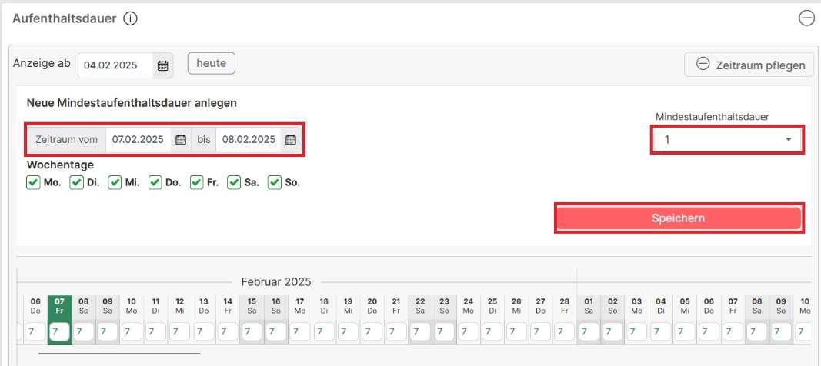Click the Zeitraum vom date input 07.02.2025
The width and height of the screenshot is (821, 366).
pos(138,140)
